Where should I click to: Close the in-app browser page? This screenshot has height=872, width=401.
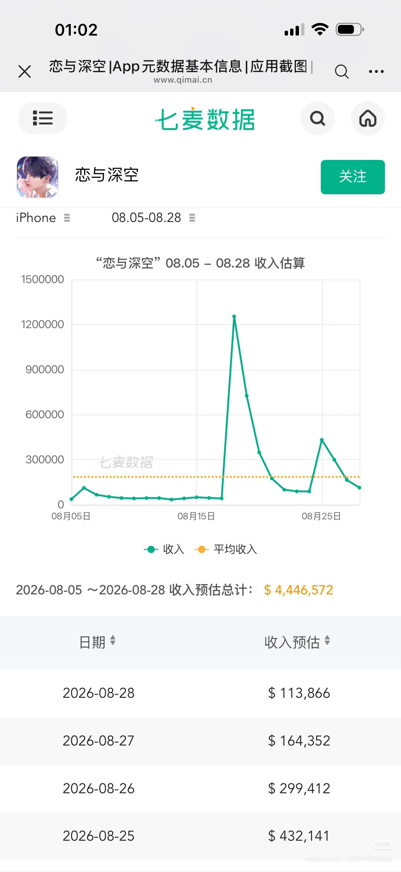(25, 71)
